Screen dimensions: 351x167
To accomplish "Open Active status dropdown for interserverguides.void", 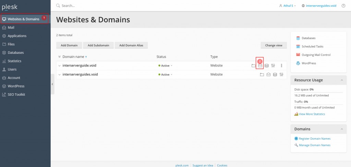I will pos(166,74).
